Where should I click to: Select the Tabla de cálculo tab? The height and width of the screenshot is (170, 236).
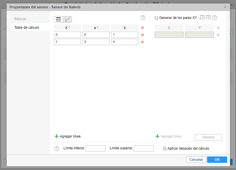click(x=27, y=28)
